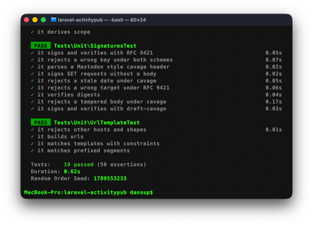Click the shell prompt 'MacBook-Pro:laravel-activitypub dansup$'
Screen dimensions: 313x226
[x=89, y=192]
